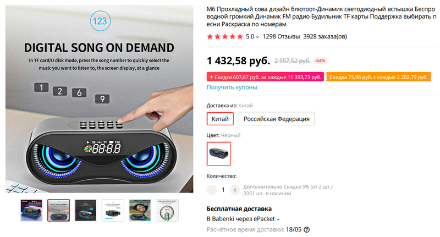This screenshot has width=440, height=237.
Task: Increase quantity with the plus button
Action: coord(235,190)
